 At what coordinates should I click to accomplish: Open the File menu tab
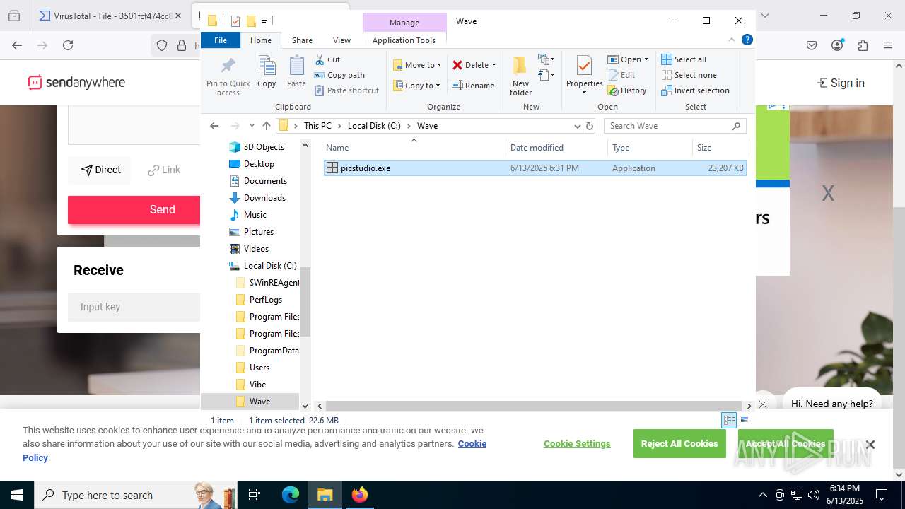221,40
